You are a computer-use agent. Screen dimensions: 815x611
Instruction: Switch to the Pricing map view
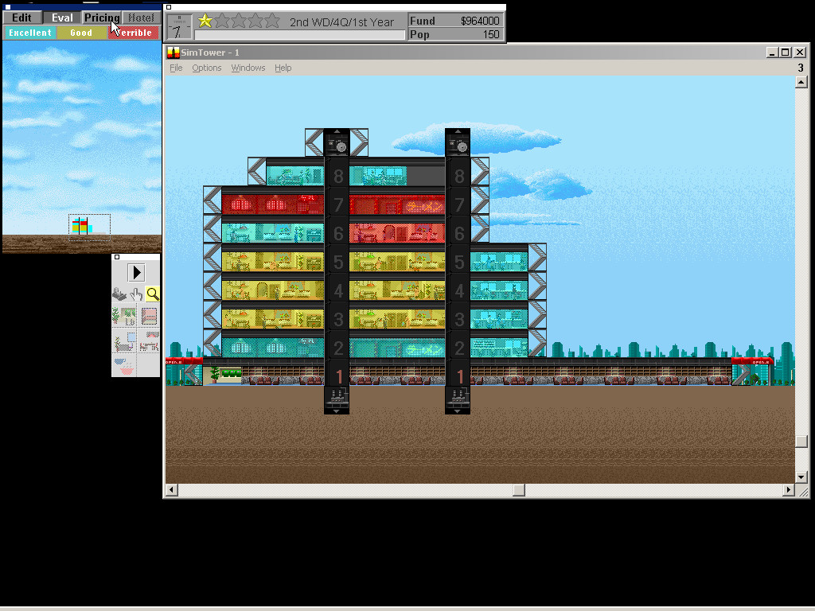coord(102,18)
